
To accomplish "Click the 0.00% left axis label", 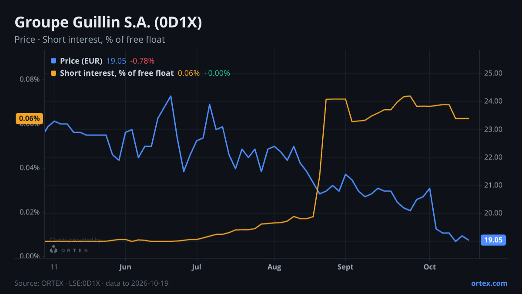I will point(30,256).
